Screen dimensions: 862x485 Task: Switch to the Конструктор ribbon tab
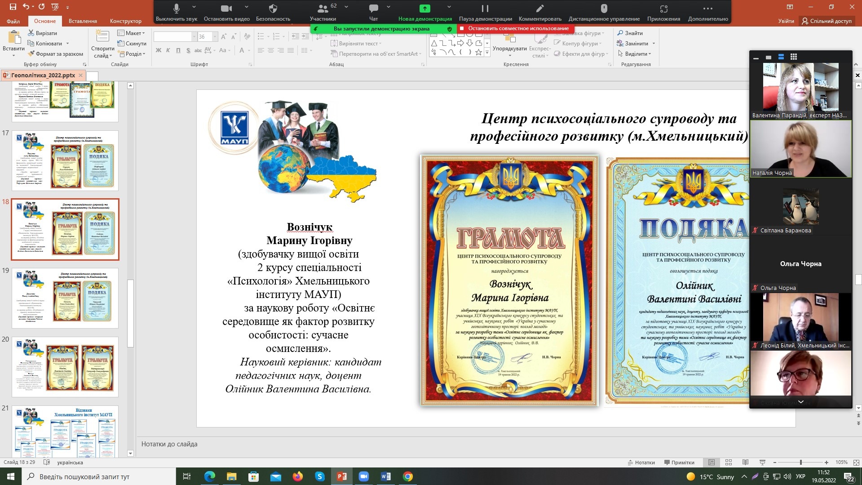pos(125,21)
